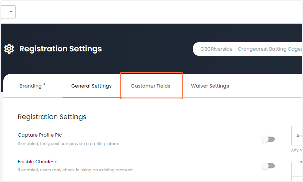Click the Enable Check-in label
The image size is (303, 182).
[38, 162]
